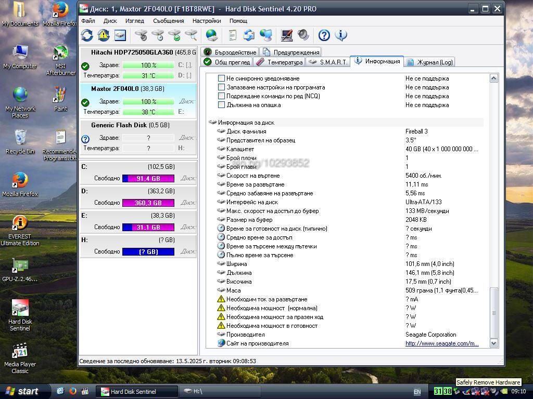
Task: Select the MSI Afterburner desktop icon
Action: tap(60, 60)
